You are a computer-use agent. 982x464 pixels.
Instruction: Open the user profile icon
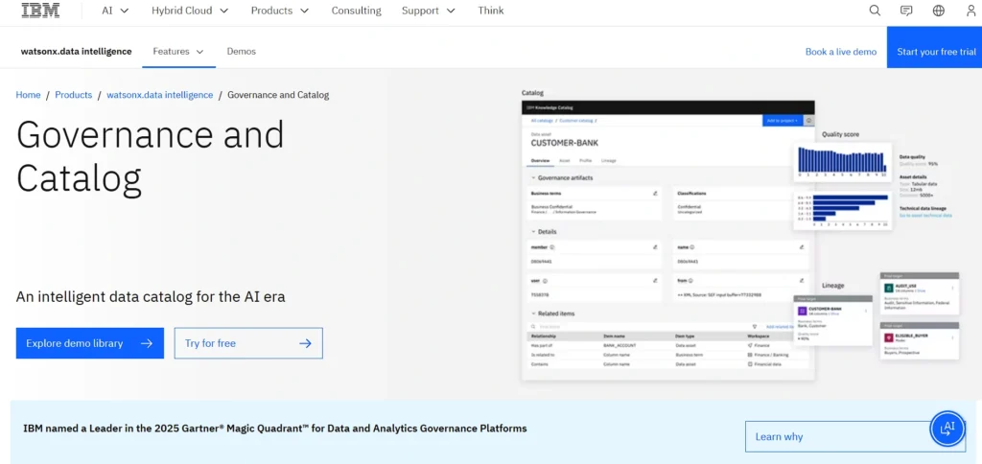(970, 11)
